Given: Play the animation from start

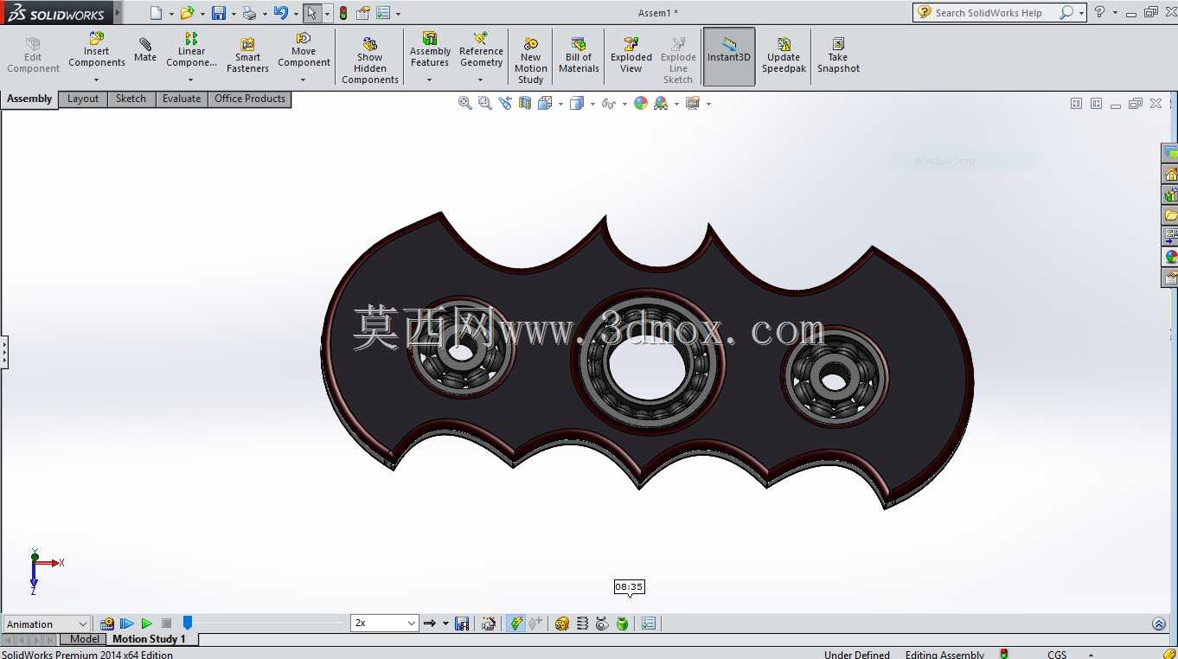Looking at the screenshot, I should [x=127, y=624].
